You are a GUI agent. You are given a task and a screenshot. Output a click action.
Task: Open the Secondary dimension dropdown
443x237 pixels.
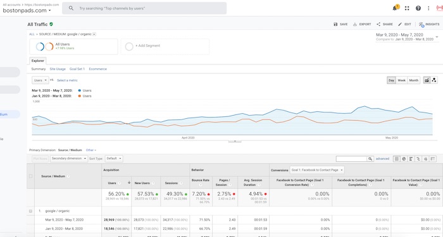(69, 159)
